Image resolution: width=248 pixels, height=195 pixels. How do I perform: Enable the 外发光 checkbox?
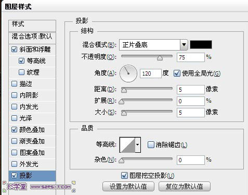pyautogui.click(x=14, y=164)
